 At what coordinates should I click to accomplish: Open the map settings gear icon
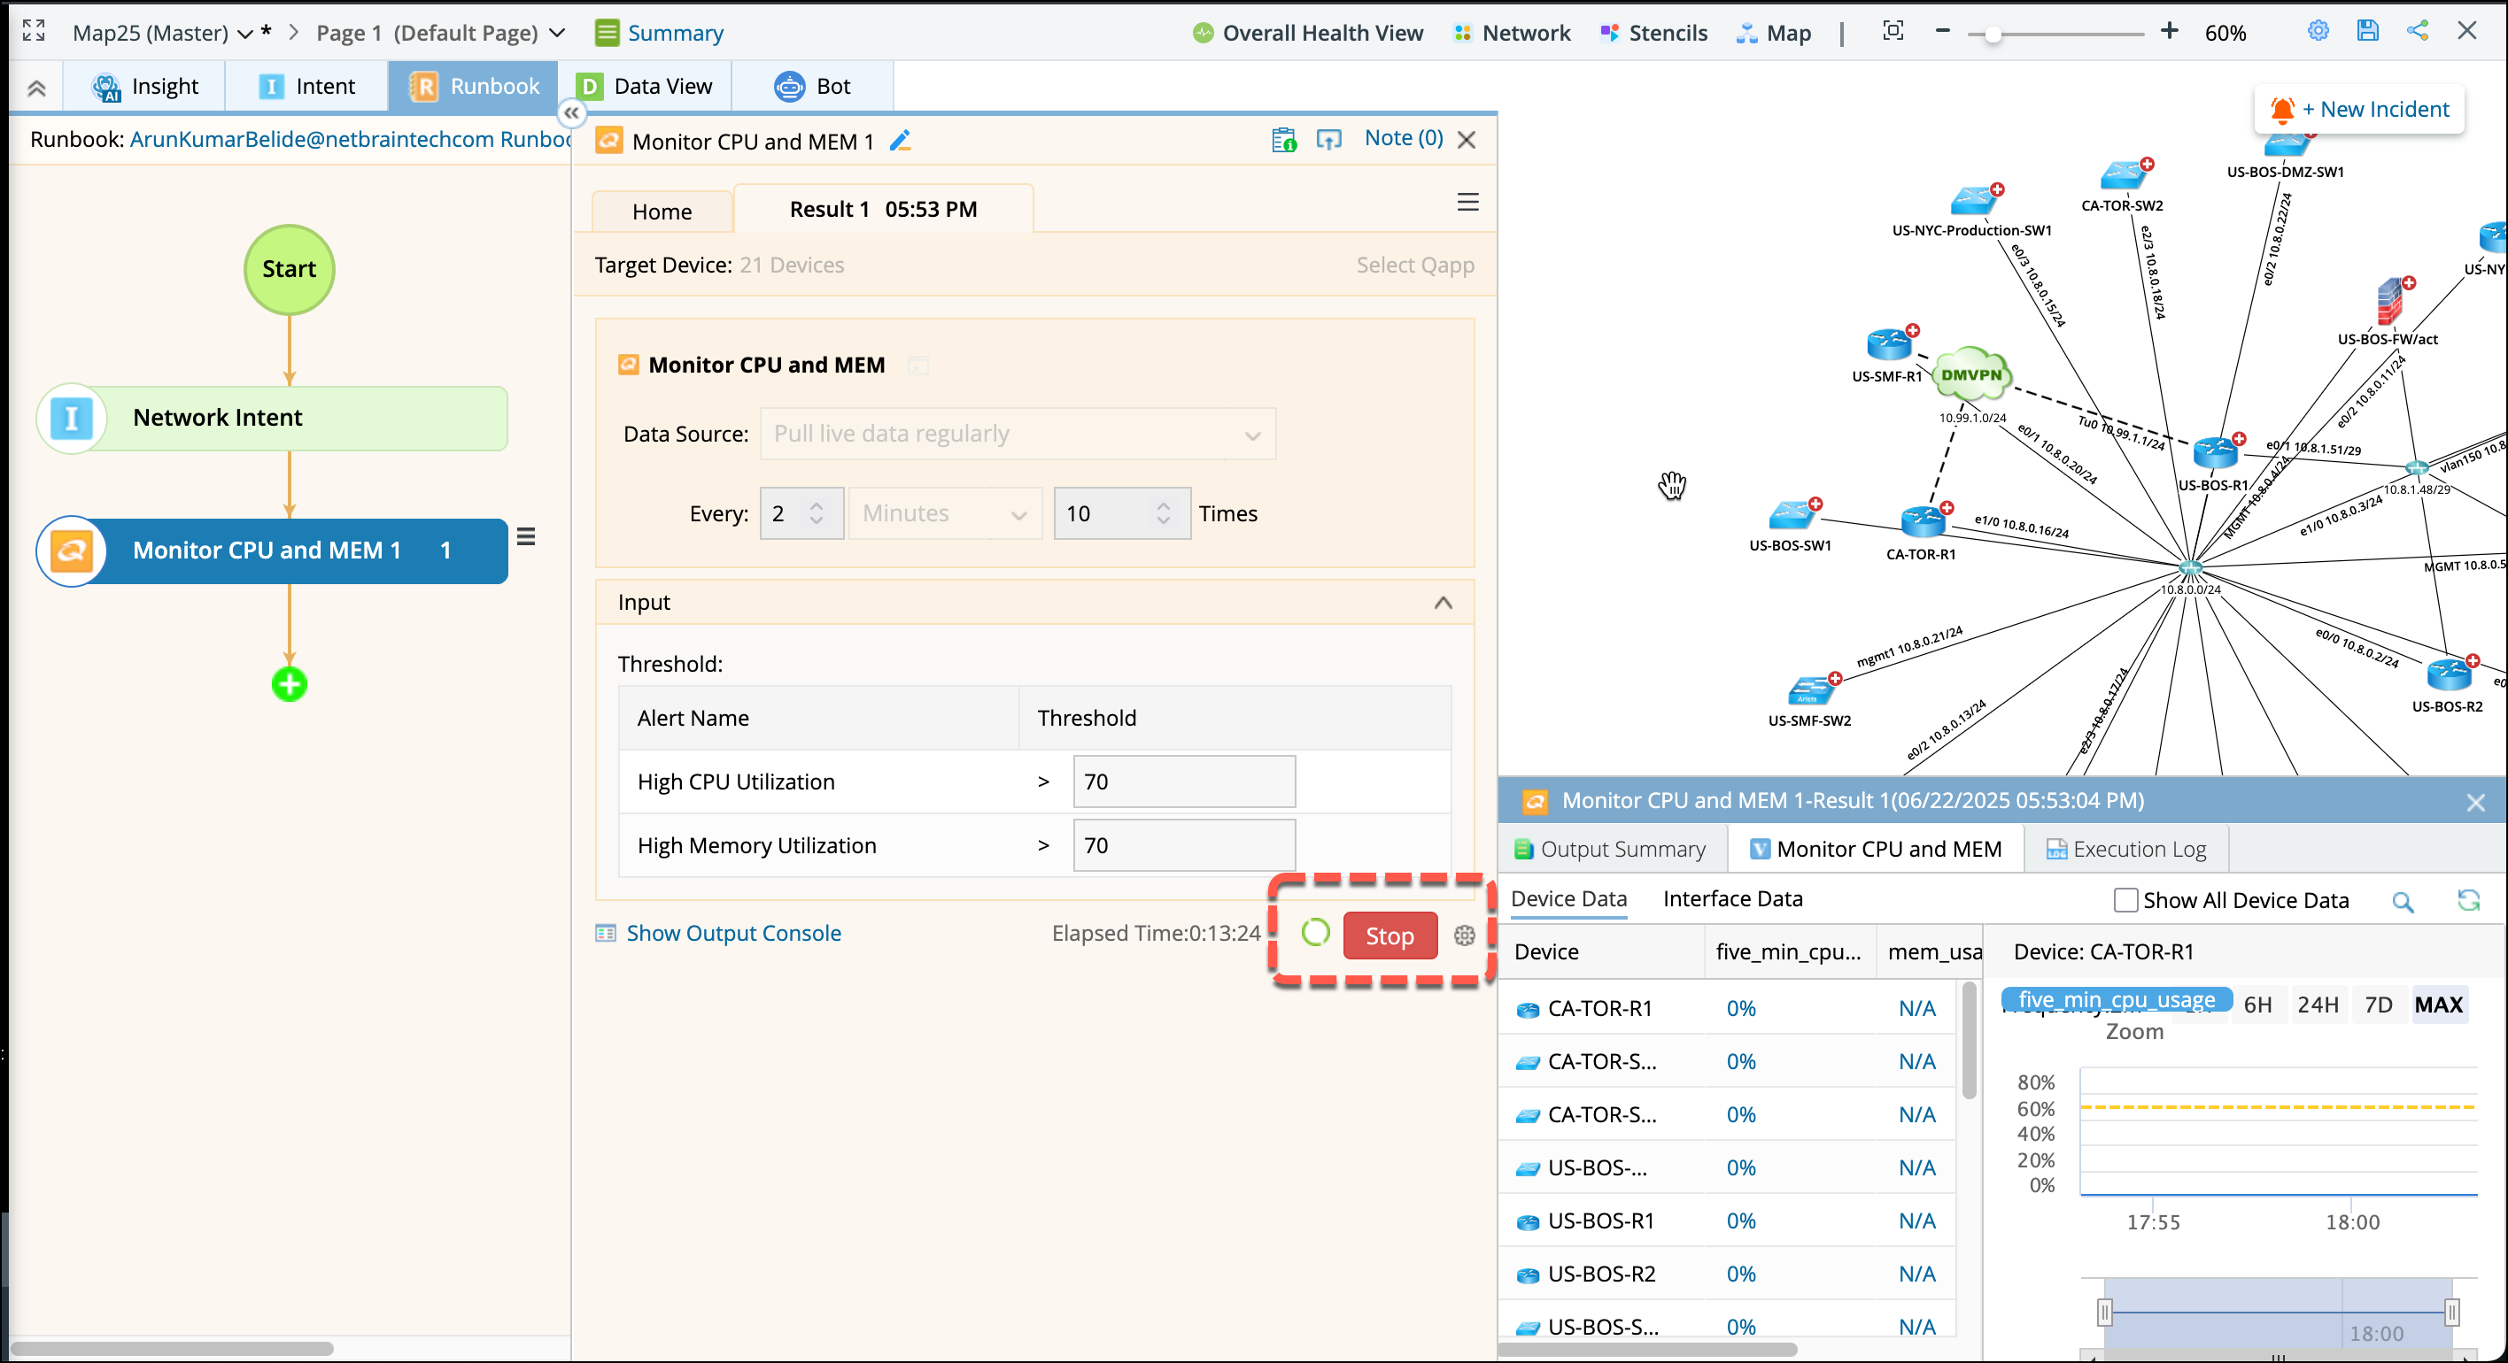tap(2318, 31)
